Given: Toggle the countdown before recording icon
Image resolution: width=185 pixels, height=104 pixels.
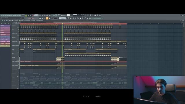Looking at the screenshot, I should click(45, 15).
